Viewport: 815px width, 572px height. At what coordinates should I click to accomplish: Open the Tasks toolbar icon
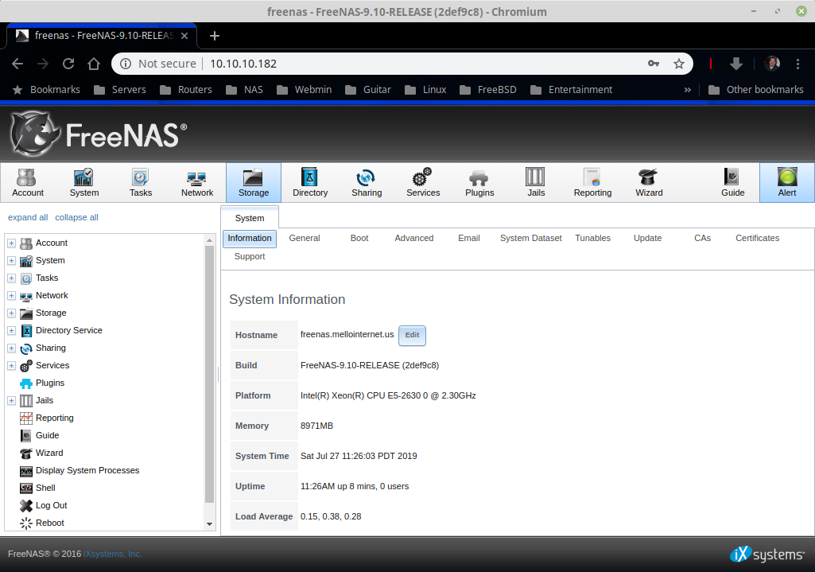pyautogui.click(x=140, y=182)
